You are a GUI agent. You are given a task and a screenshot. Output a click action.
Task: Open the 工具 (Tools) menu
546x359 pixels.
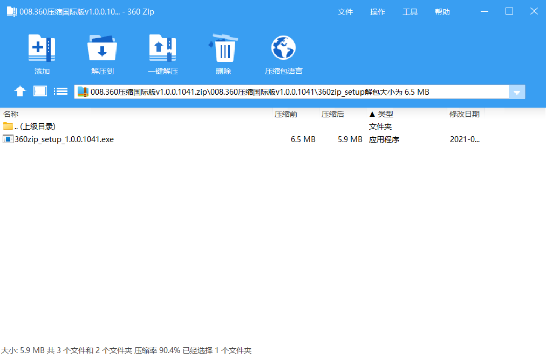(x=410, y=11)
